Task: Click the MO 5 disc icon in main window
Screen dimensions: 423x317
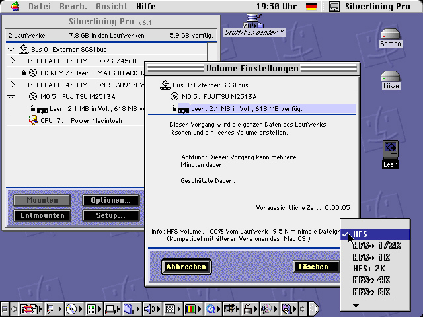Action: pyautogui.click(x=33, y=96)
